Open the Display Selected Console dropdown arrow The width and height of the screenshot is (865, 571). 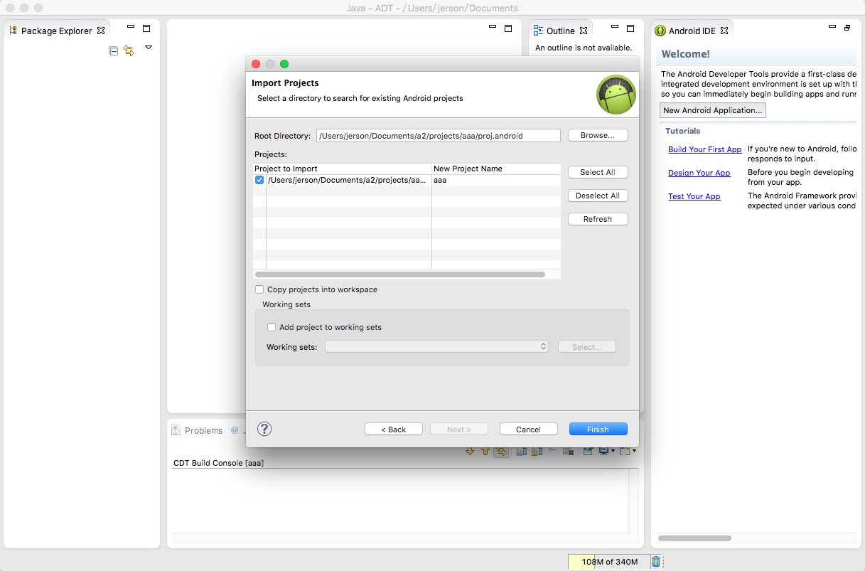tap(613, 451)
